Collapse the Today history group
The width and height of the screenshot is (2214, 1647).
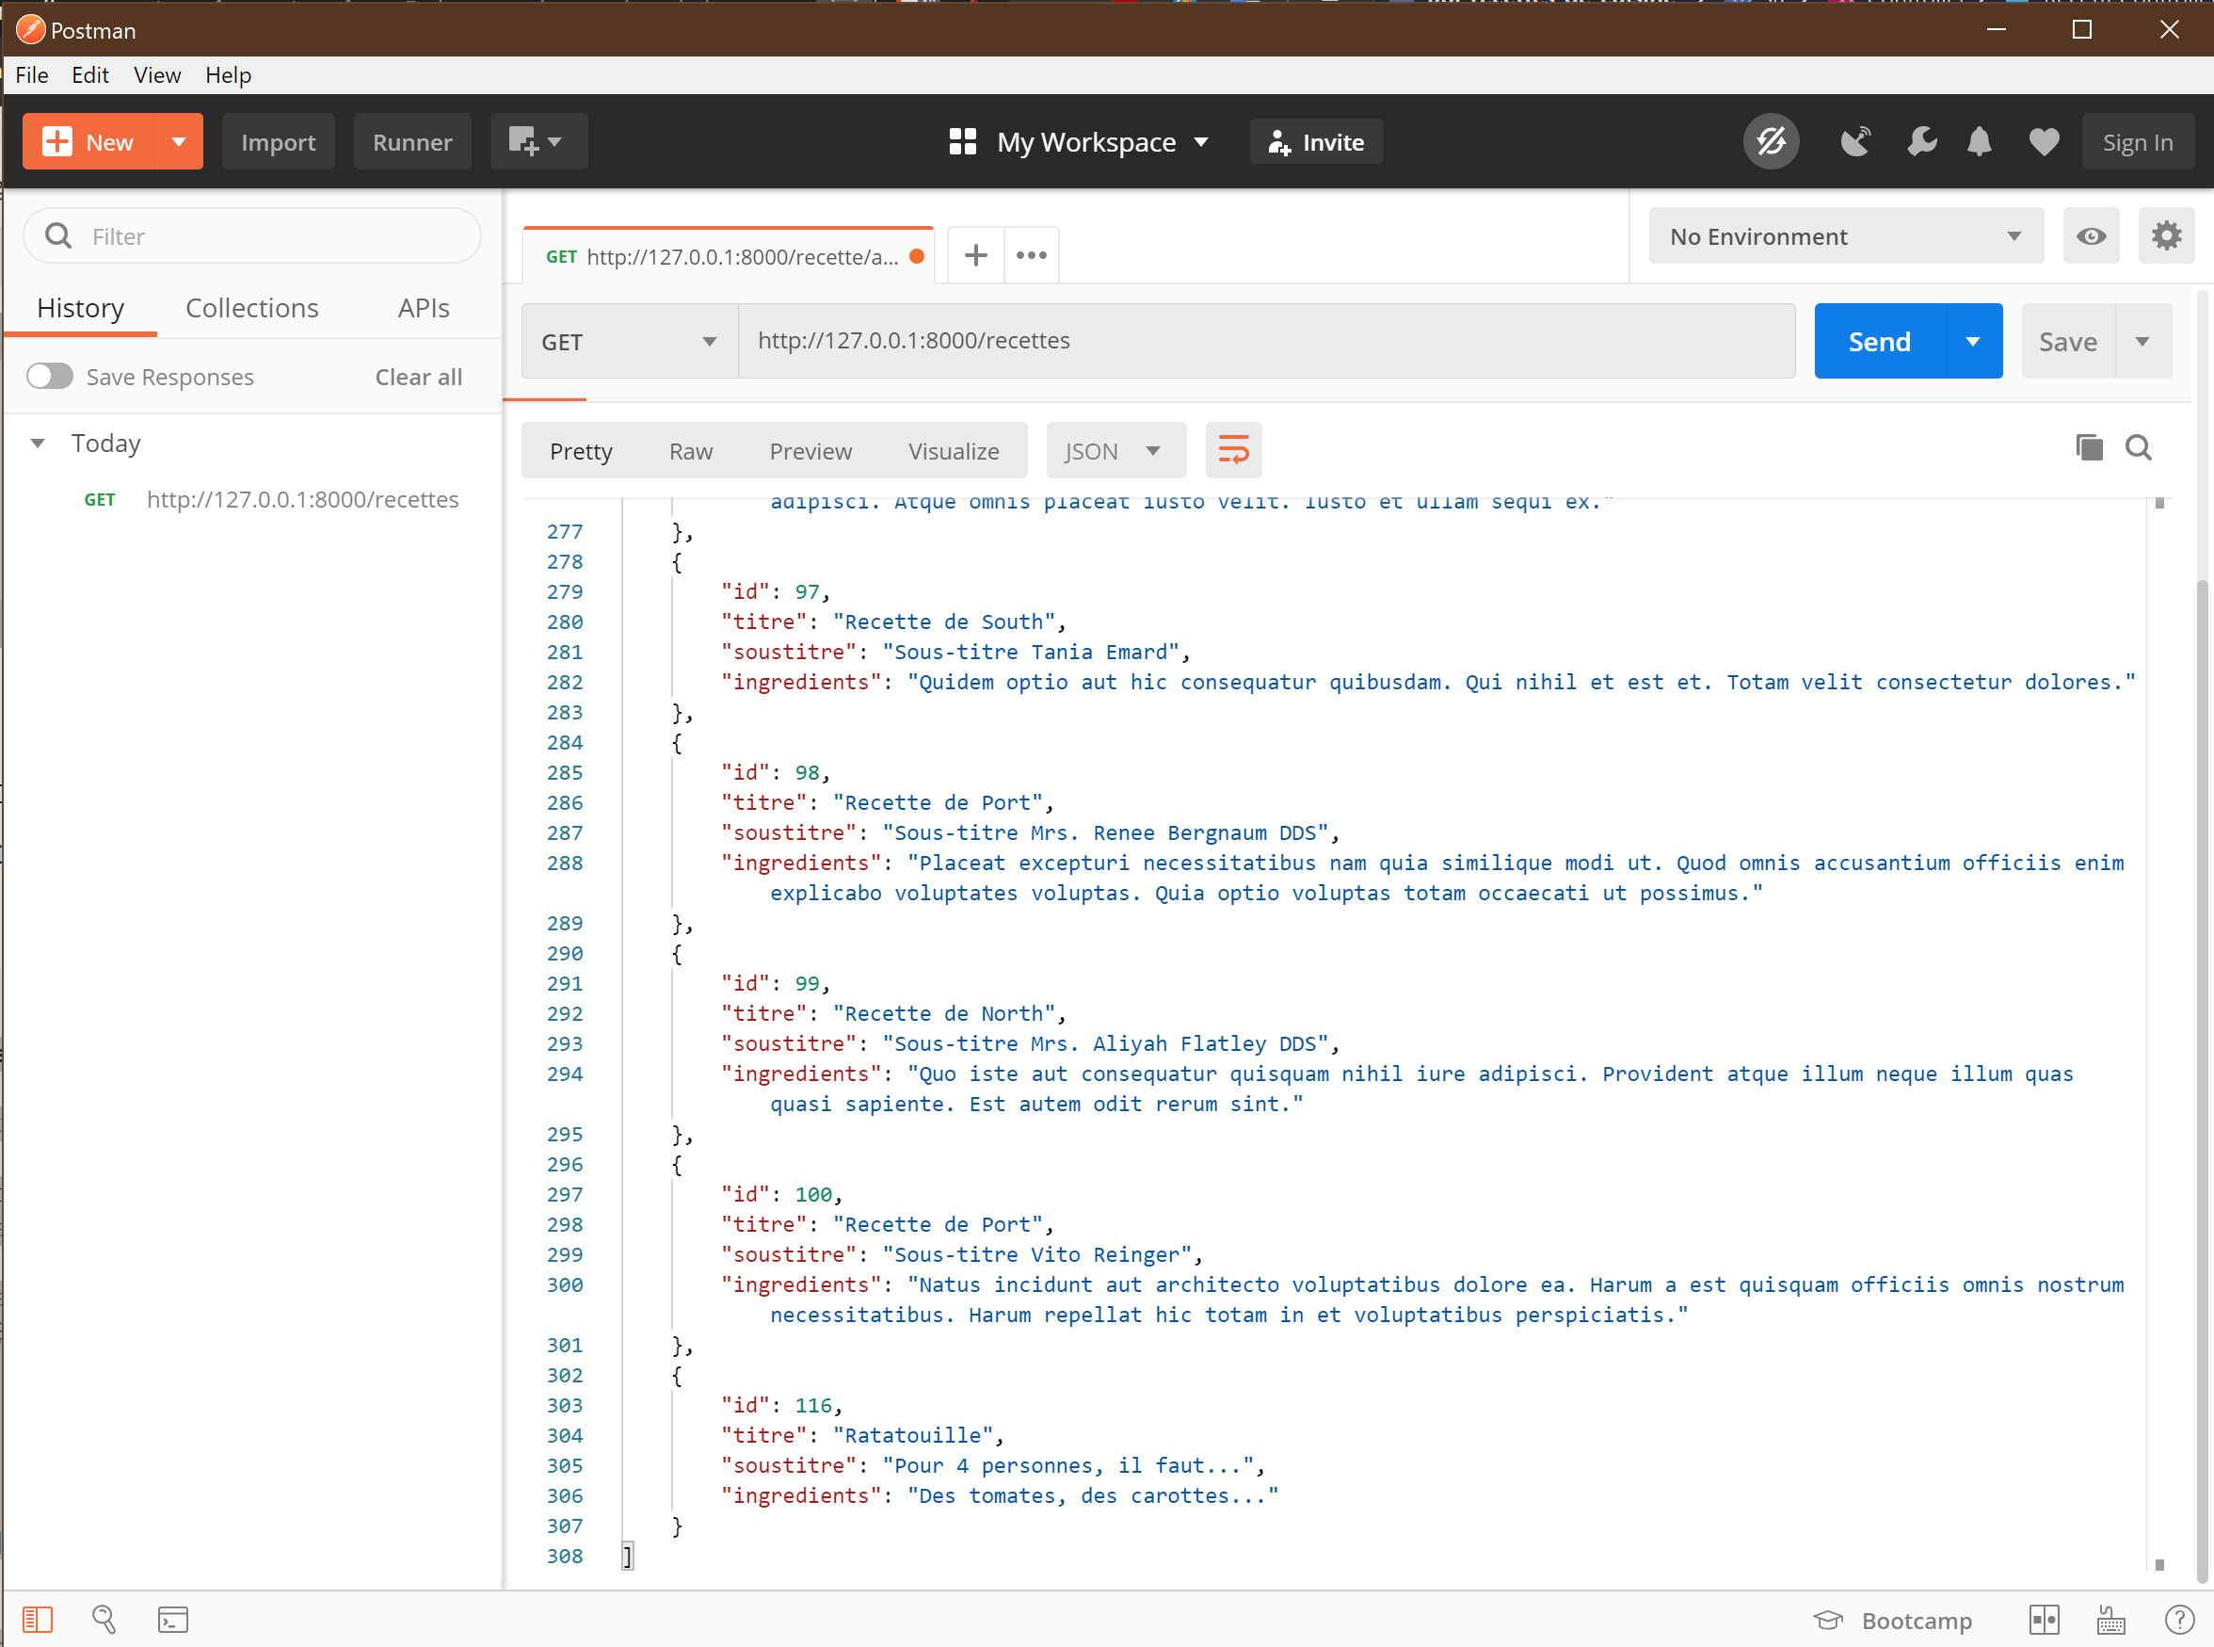tap(38, 443)
